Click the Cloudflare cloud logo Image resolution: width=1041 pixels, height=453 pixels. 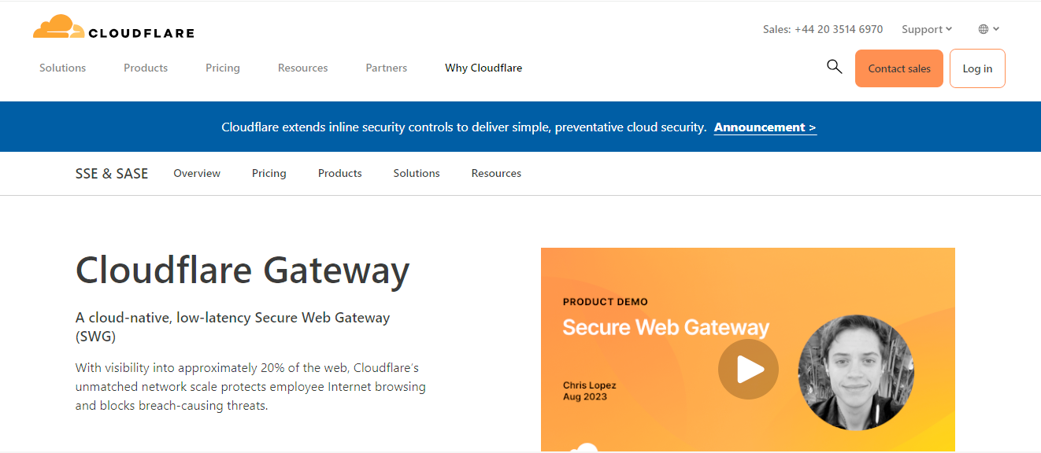(59, 28)
